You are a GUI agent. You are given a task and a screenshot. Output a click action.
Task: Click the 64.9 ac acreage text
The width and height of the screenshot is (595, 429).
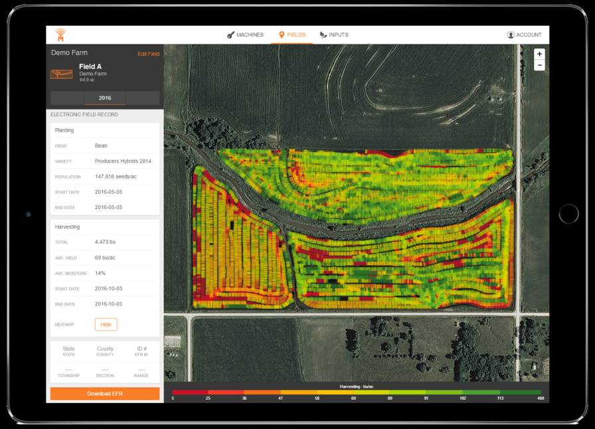tap(87, 80)
